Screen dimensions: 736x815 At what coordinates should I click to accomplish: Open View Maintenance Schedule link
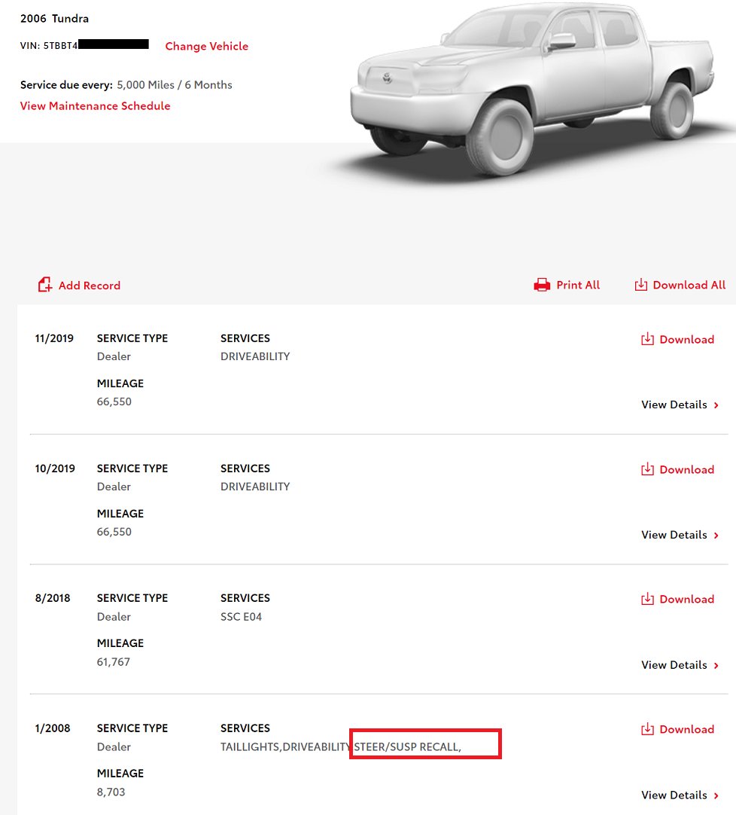95,106
